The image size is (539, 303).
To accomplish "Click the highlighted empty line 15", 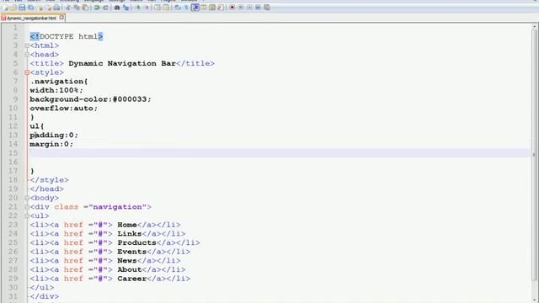I will 279,153.
